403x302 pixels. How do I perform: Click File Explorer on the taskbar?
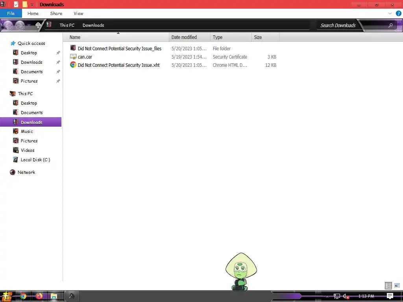tap(54, 296)
